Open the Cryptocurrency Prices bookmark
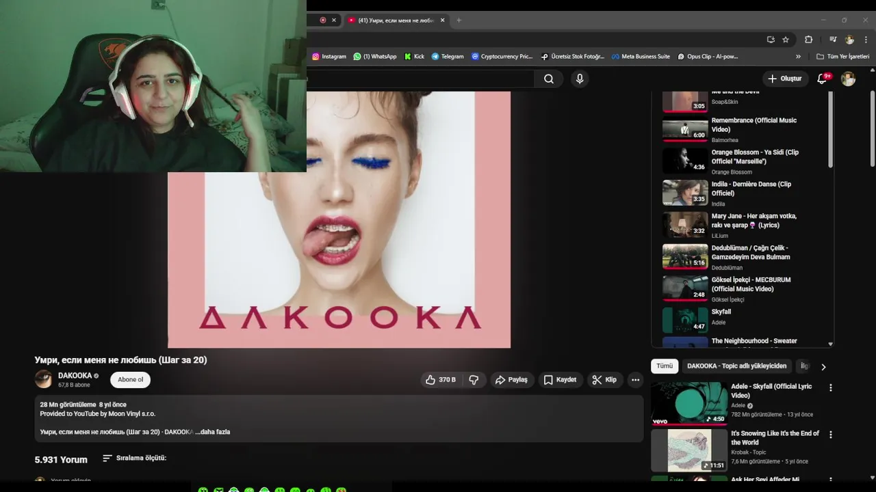The width and height of the screenshot is (876, 492). (502, 57)
